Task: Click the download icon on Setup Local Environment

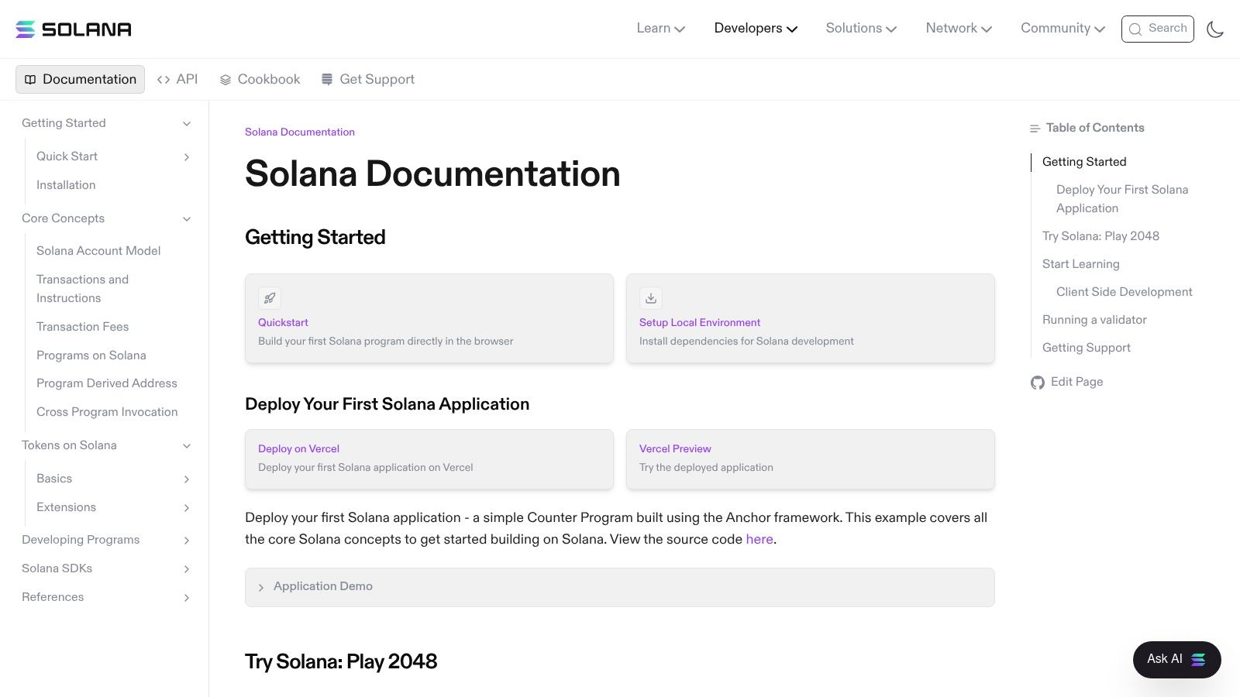Action: click(x=651, y=298)
